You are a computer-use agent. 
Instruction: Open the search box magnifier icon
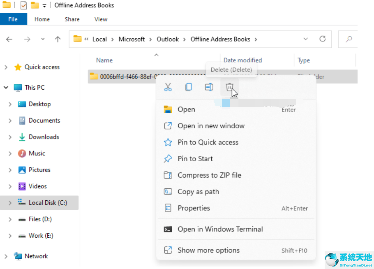point(349,39)
